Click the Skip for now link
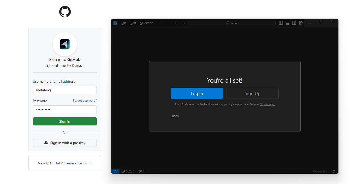350x184 pixels. click(x=267, y=104)
